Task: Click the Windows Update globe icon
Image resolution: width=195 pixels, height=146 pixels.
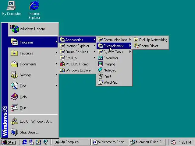Action: point(15,29)
